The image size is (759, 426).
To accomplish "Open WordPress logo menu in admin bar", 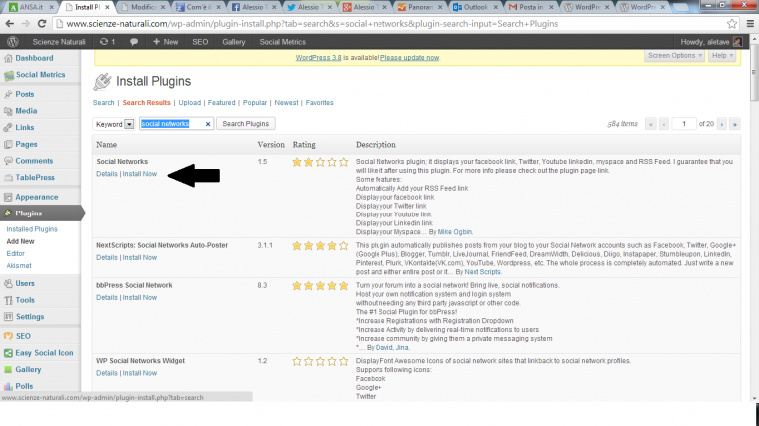I will 13,42.
